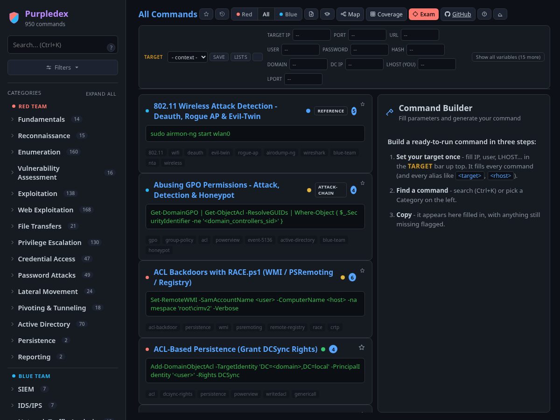Click the DOMAIN input field
This screenshot has height=420, width=560.
tap(308, 64)
